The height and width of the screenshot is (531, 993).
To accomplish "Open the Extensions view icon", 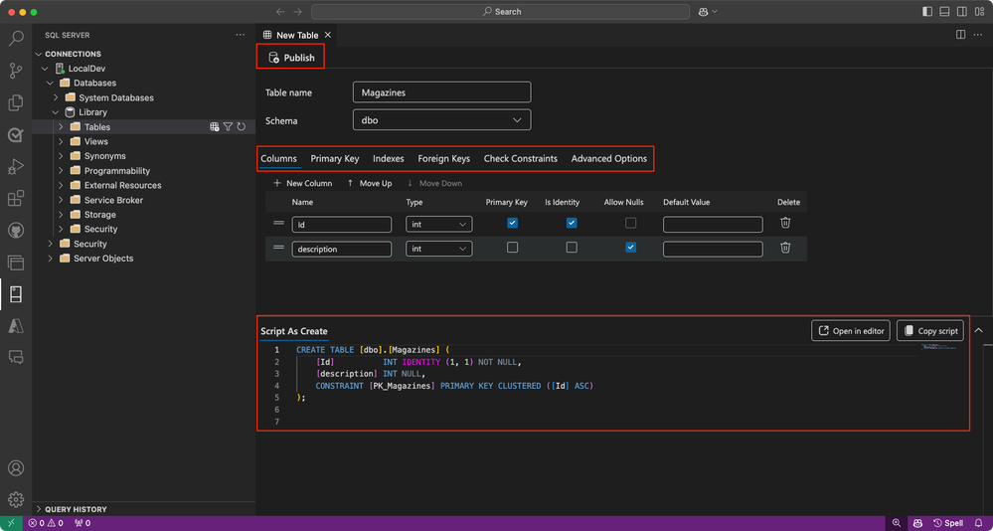I will point(16,199).
